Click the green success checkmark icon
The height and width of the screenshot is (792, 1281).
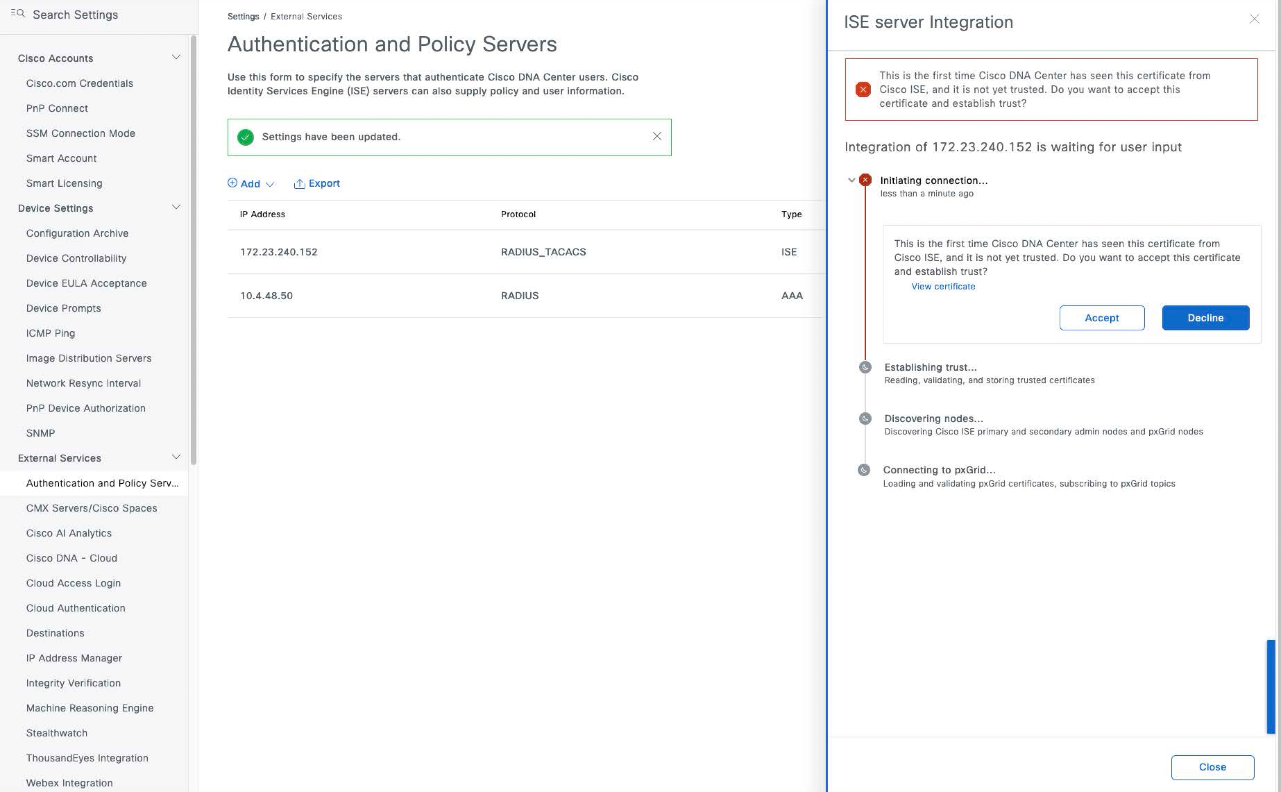coord(245,137)
